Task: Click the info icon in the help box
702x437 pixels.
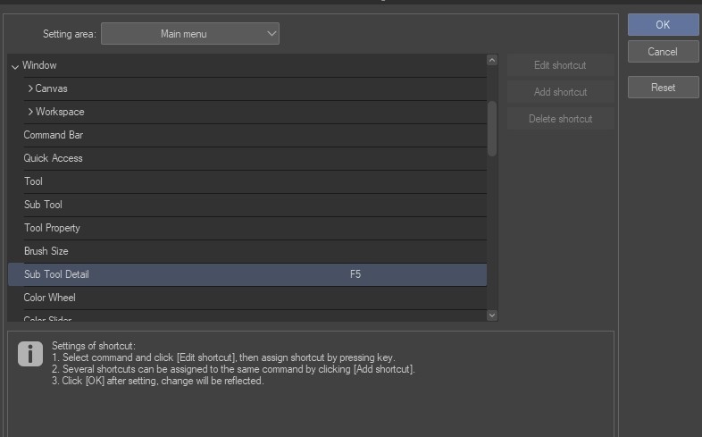Action: pyautogui.click(x=30, y=354)
